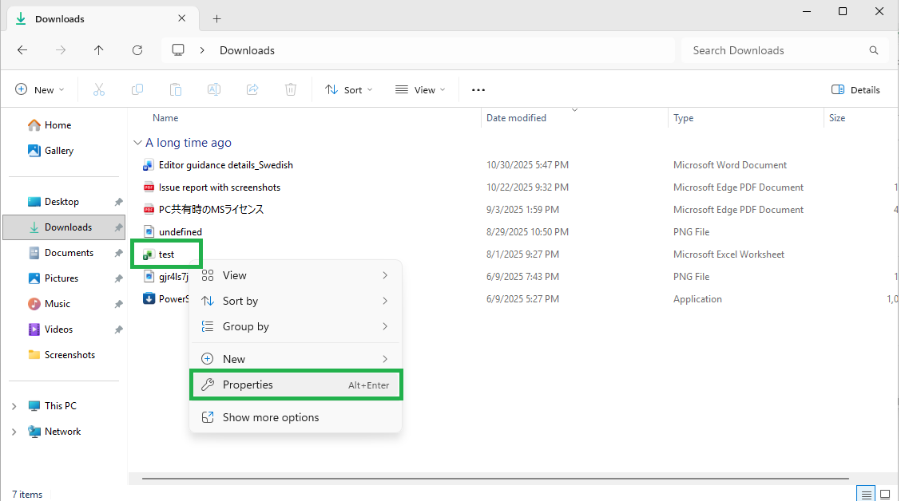This screenshot has width=901, height=501.
Task: Open Group by submenu in context menu
Action: 296,326
